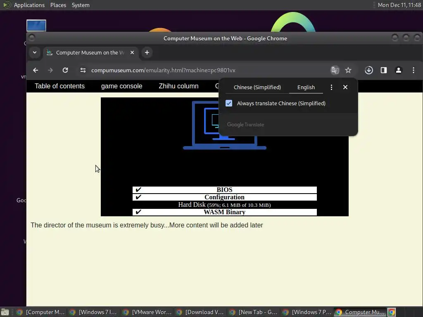Close the Google Translate popup

pos(345,87)
